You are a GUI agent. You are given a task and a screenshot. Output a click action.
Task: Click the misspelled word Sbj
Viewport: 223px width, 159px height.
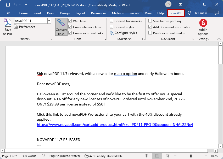click(40, 74)
